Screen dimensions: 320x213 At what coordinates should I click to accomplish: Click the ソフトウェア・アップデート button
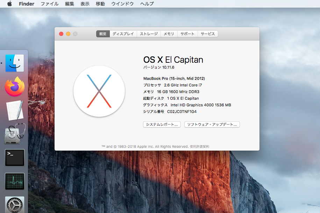pyautogui.click(x=212, y=124)
